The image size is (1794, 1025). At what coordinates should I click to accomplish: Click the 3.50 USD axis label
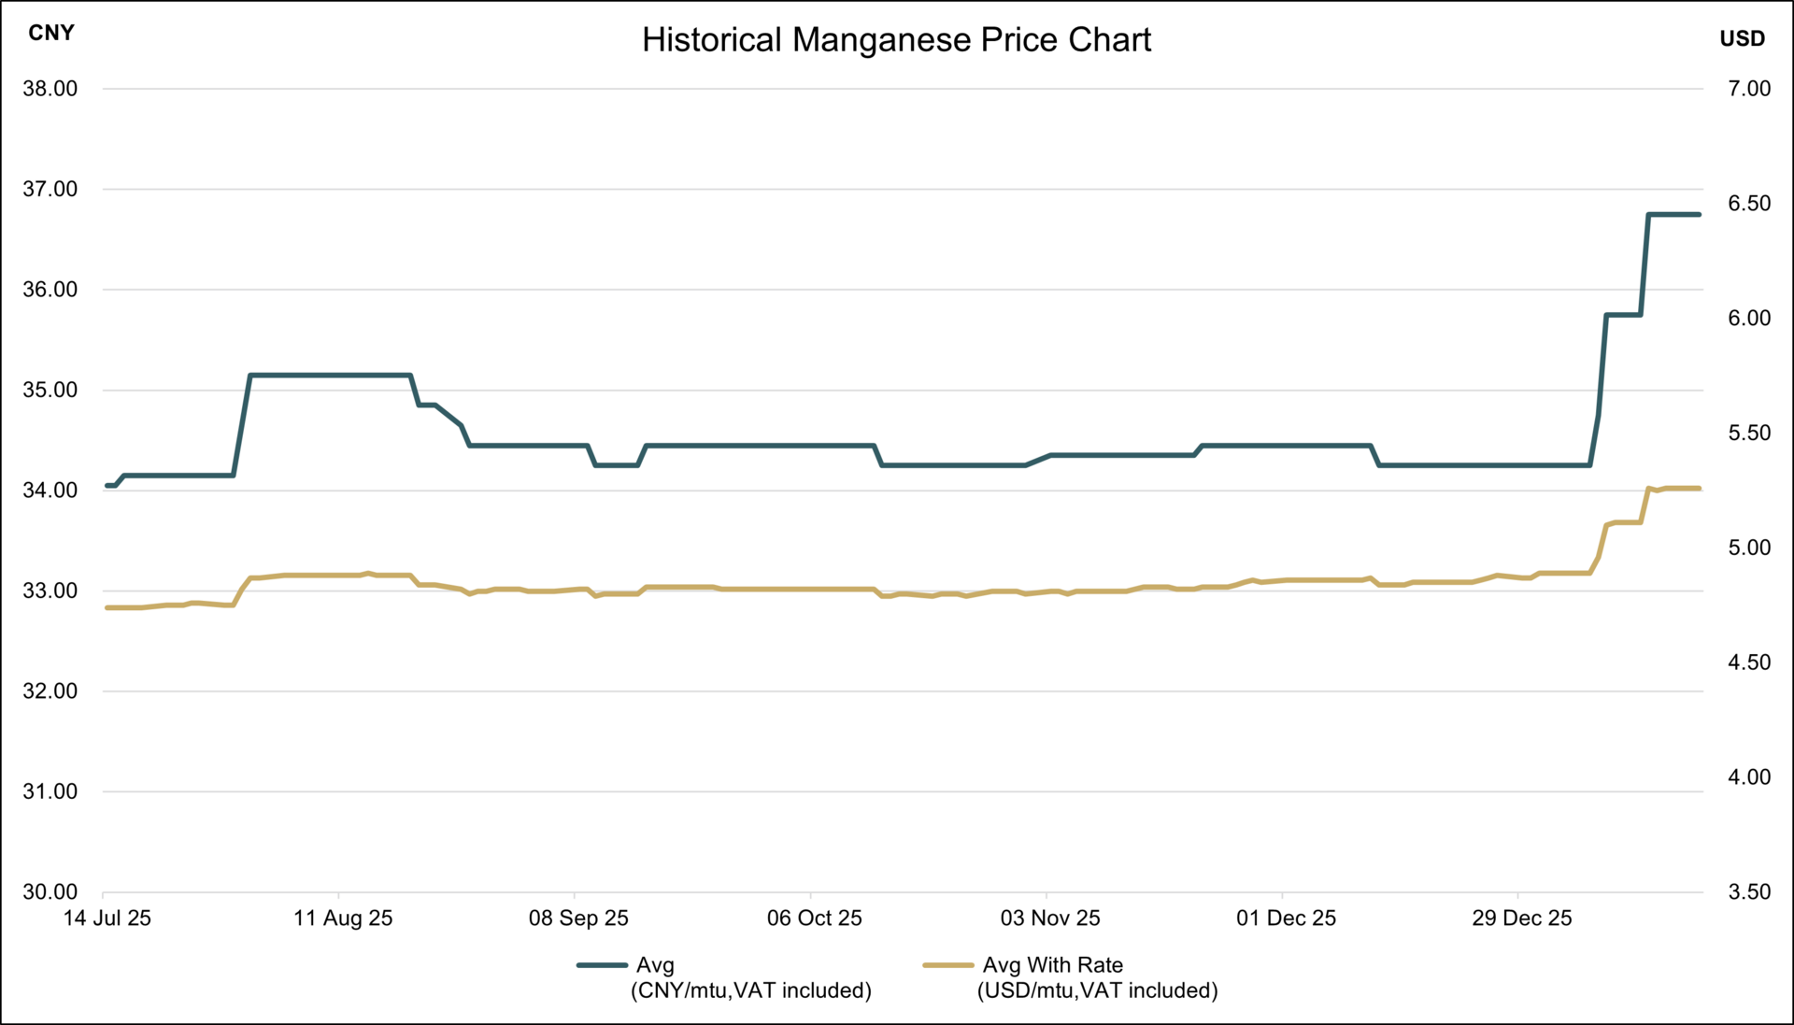1748,892
